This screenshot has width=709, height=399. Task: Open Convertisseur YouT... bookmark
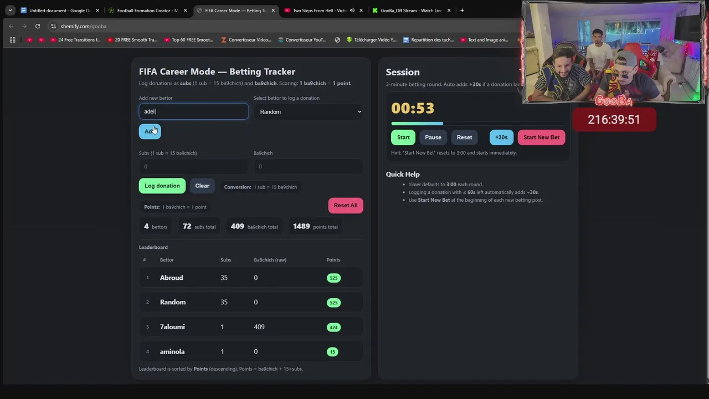click(x=302, y=40)
